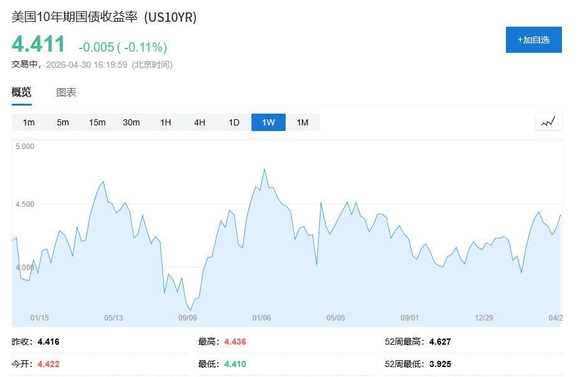Select the 5m timeframe

coord(63,122)
